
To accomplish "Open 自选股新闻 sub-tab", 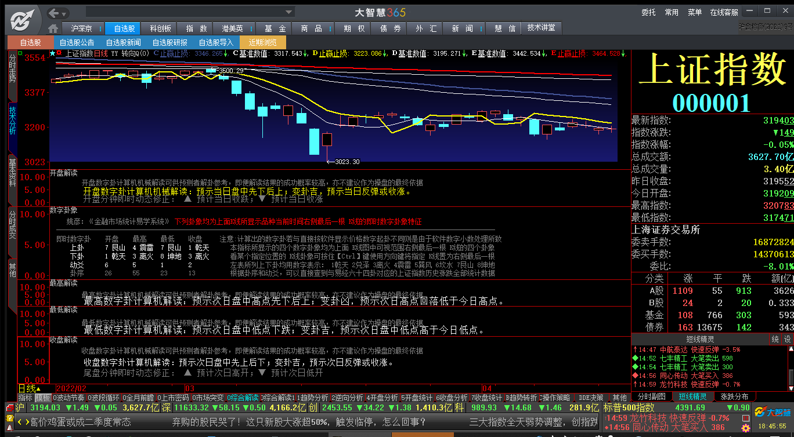I will 123,42.
